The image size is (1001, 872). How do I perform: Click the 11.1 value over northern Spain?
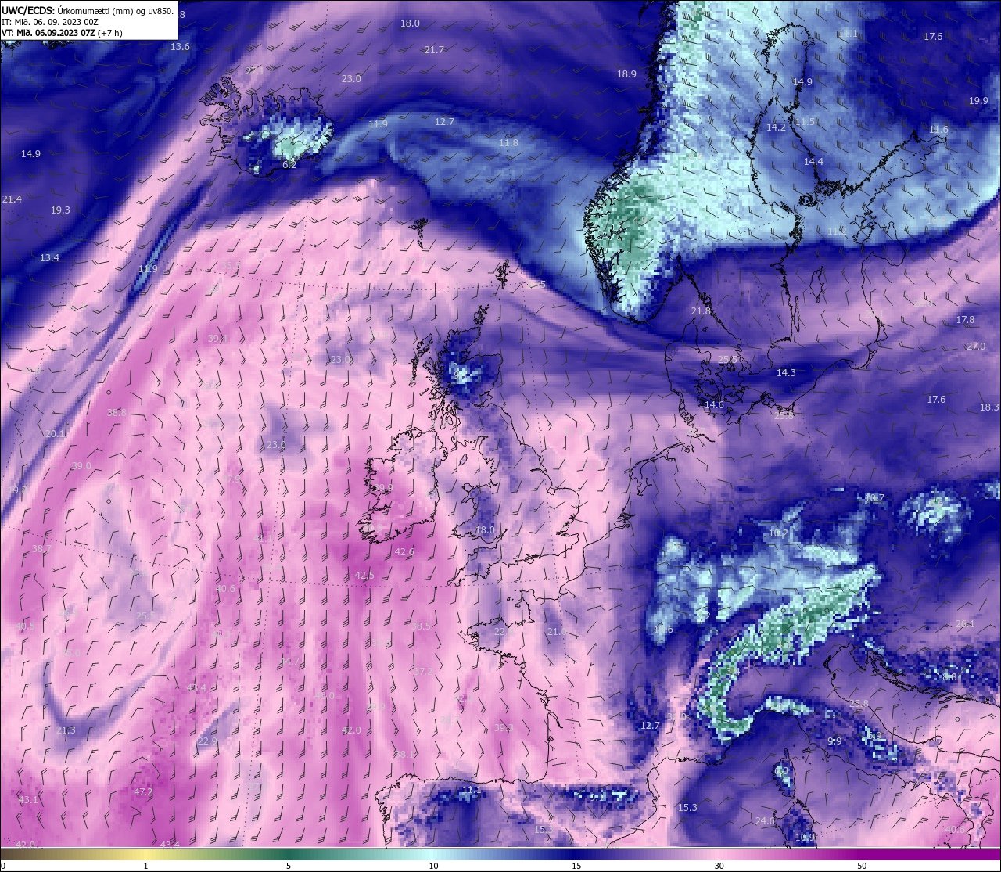tap(470, 791)
